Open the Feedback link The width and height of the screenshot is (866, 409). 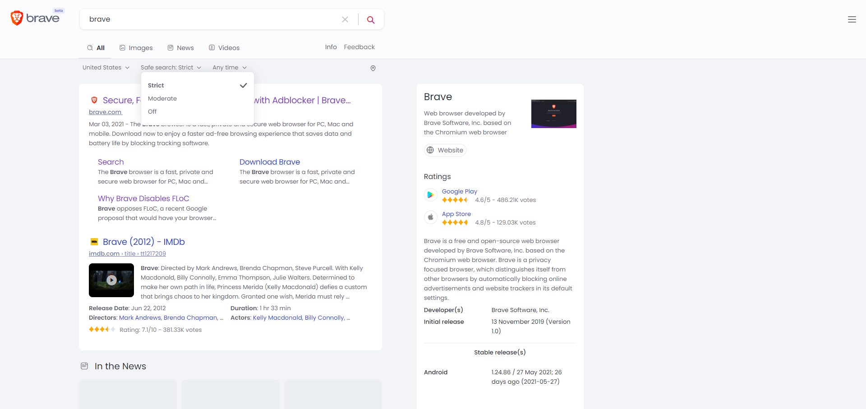click(359, 47)
